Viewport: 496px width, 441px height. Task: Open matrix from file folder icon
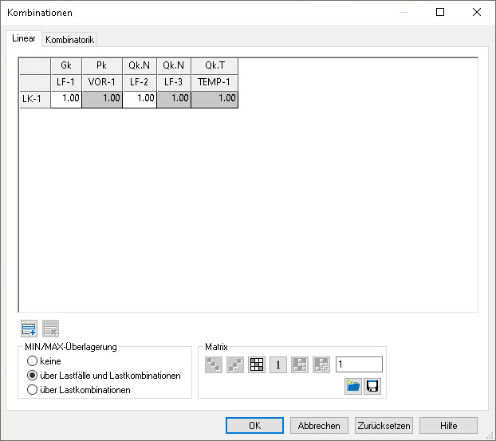[x=352, y=386]
